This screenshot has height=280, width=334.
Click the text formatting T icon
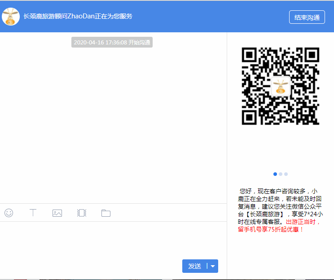click(33, 213)
